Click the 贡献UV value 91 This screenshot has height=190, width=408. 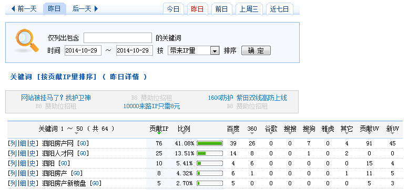369,143
